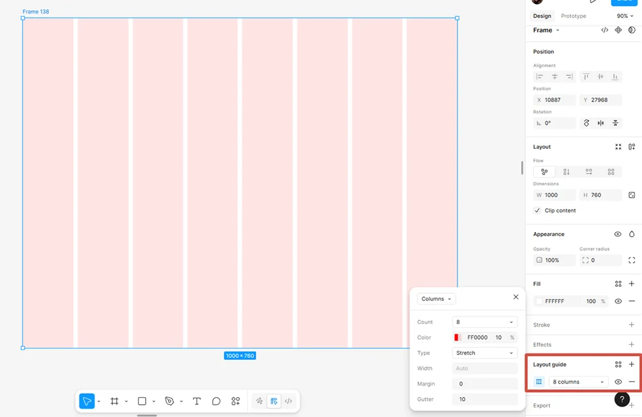Select the Rectangle shape tool
642x417 pixels.
tap(142, 401)
